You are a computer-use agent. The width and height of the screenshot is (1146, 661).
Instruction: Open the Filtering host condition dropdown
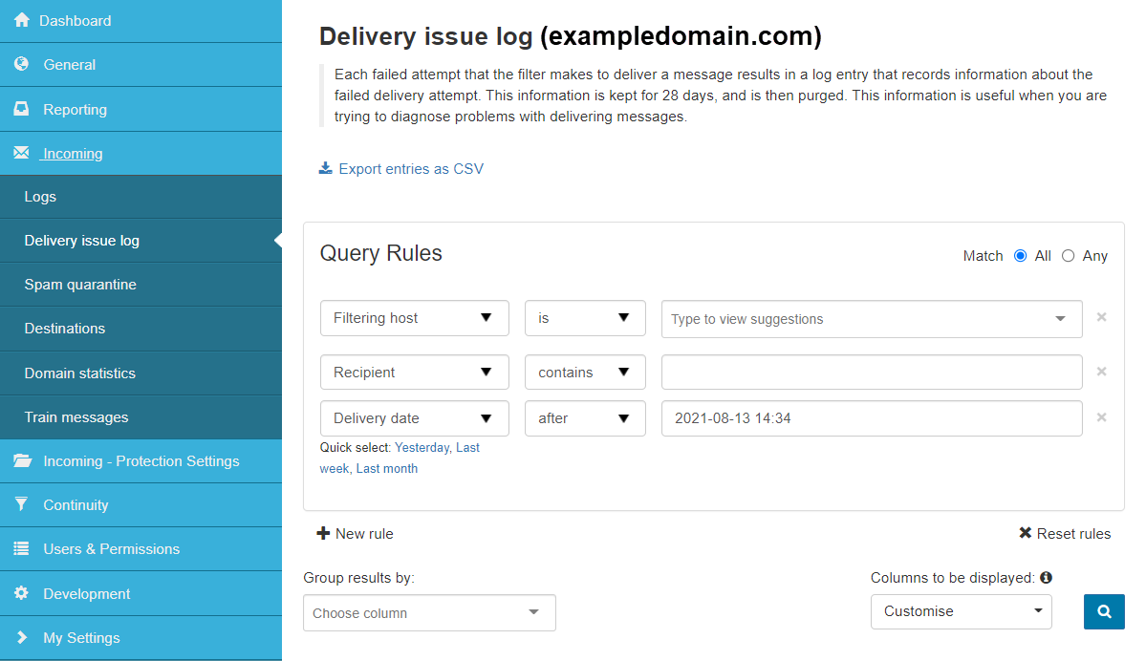coord(414,317)
